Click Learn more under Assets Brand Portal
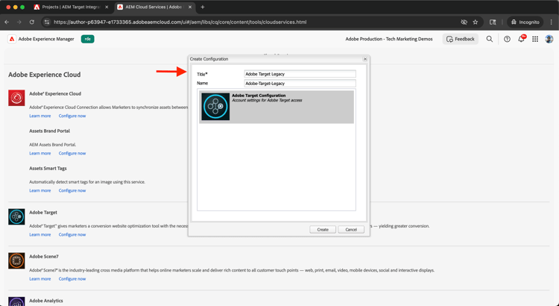 (40, 153)
